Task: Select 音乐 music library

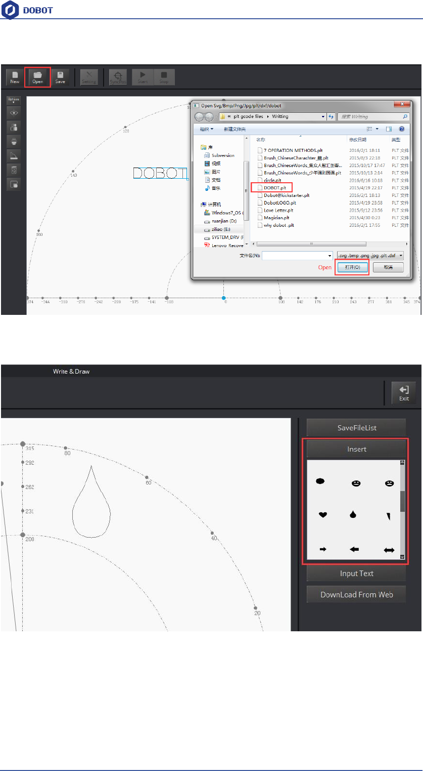Action: (213, 188)
